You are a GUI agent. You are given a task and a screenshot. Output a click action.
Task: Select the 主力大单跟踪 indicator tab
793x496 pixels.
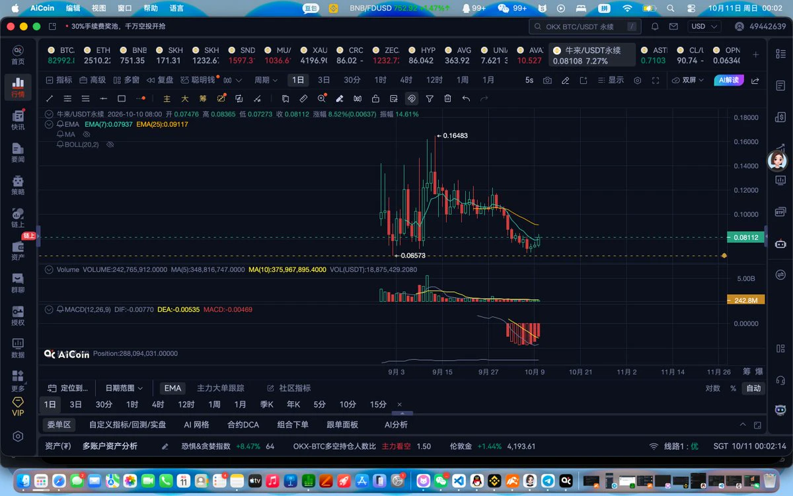click(x=221, y=388)
